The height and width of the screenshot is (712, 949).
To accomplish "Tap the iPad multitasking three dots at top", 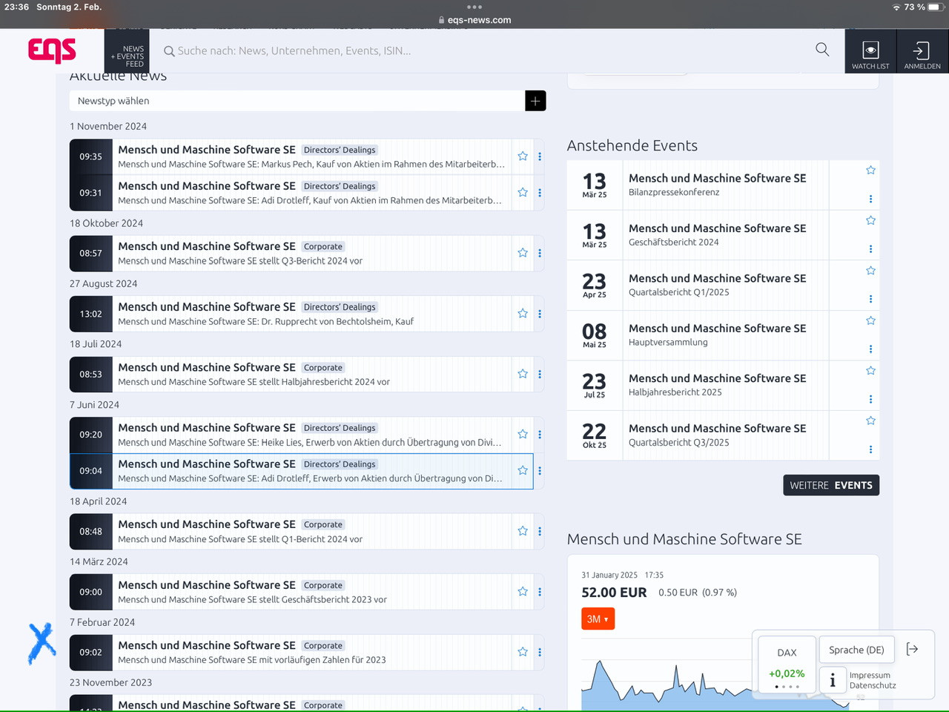I will [474, 7].
